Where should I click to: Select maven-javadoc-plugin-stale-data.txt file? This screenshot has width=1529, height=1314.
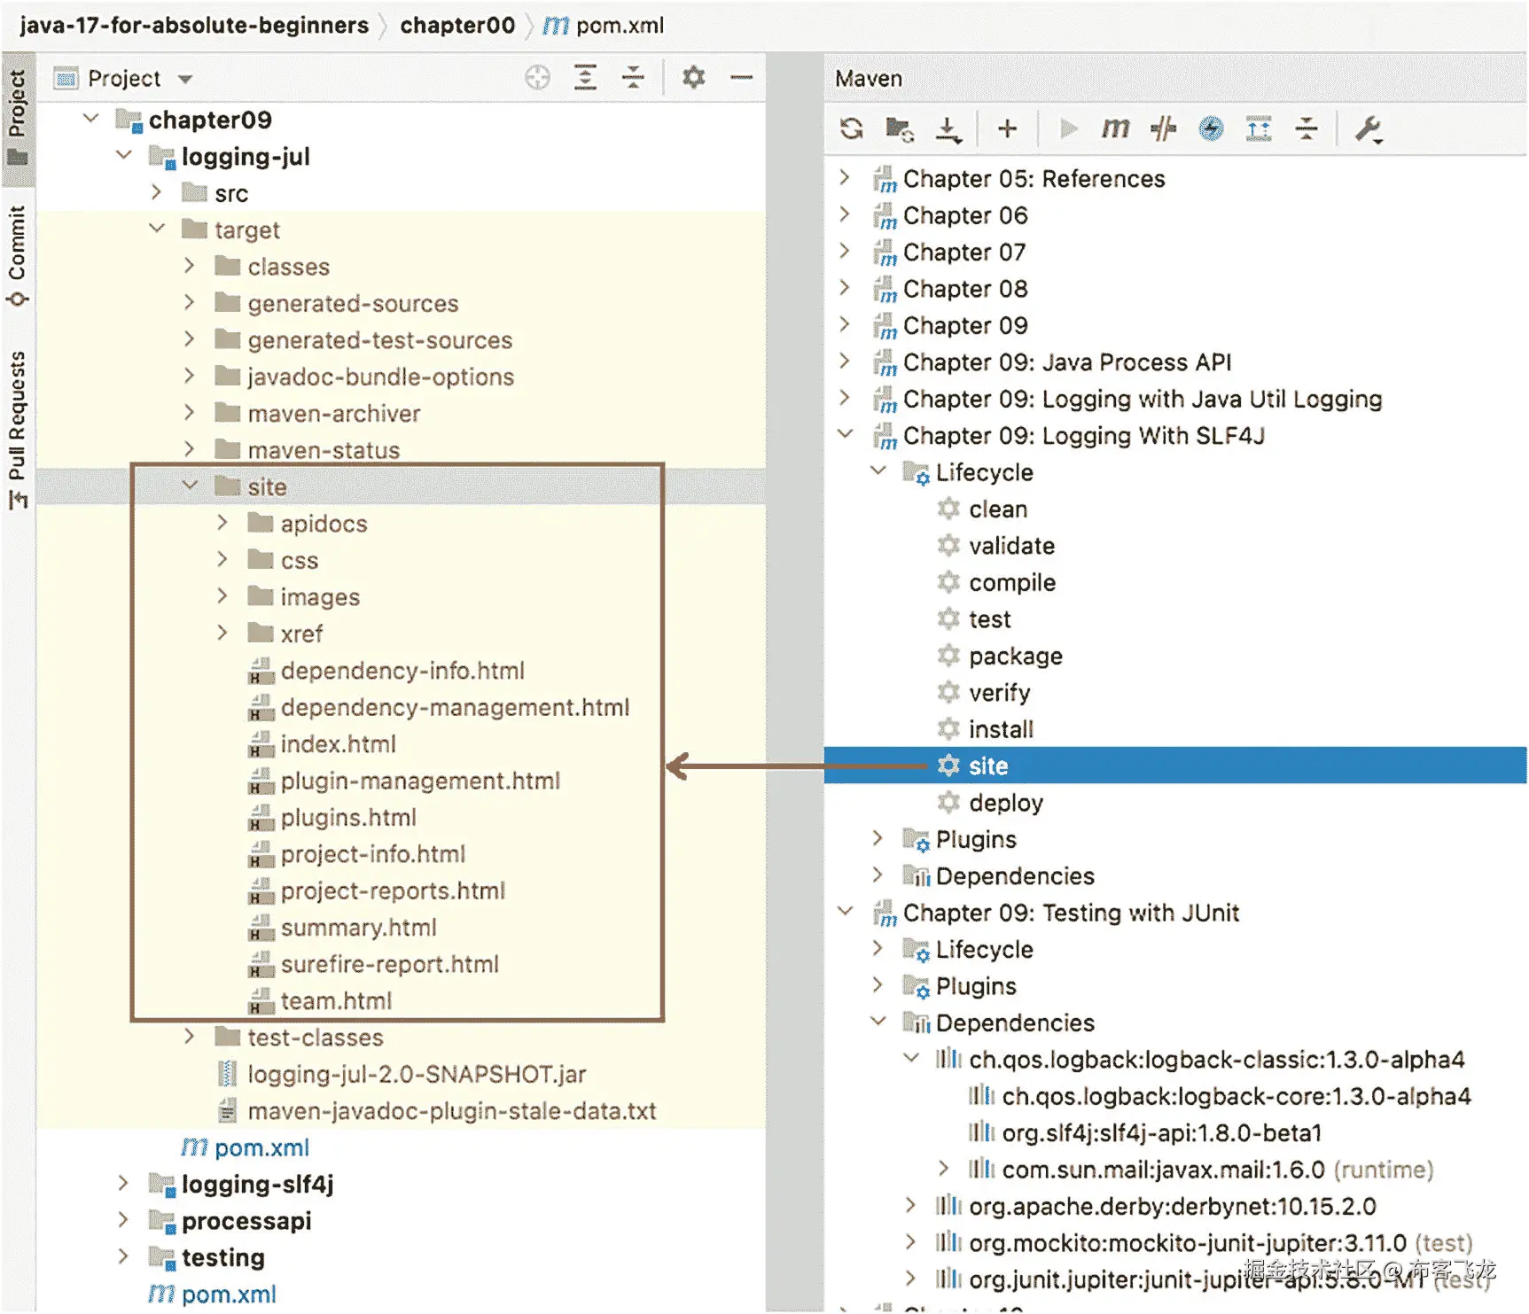click(452, 1111)
